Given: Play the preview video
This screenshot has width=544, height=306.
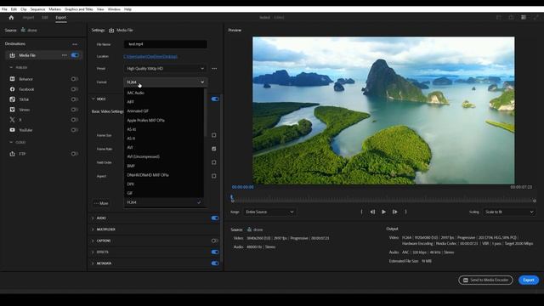Looking at the screenshot, I should click(383, 212).
